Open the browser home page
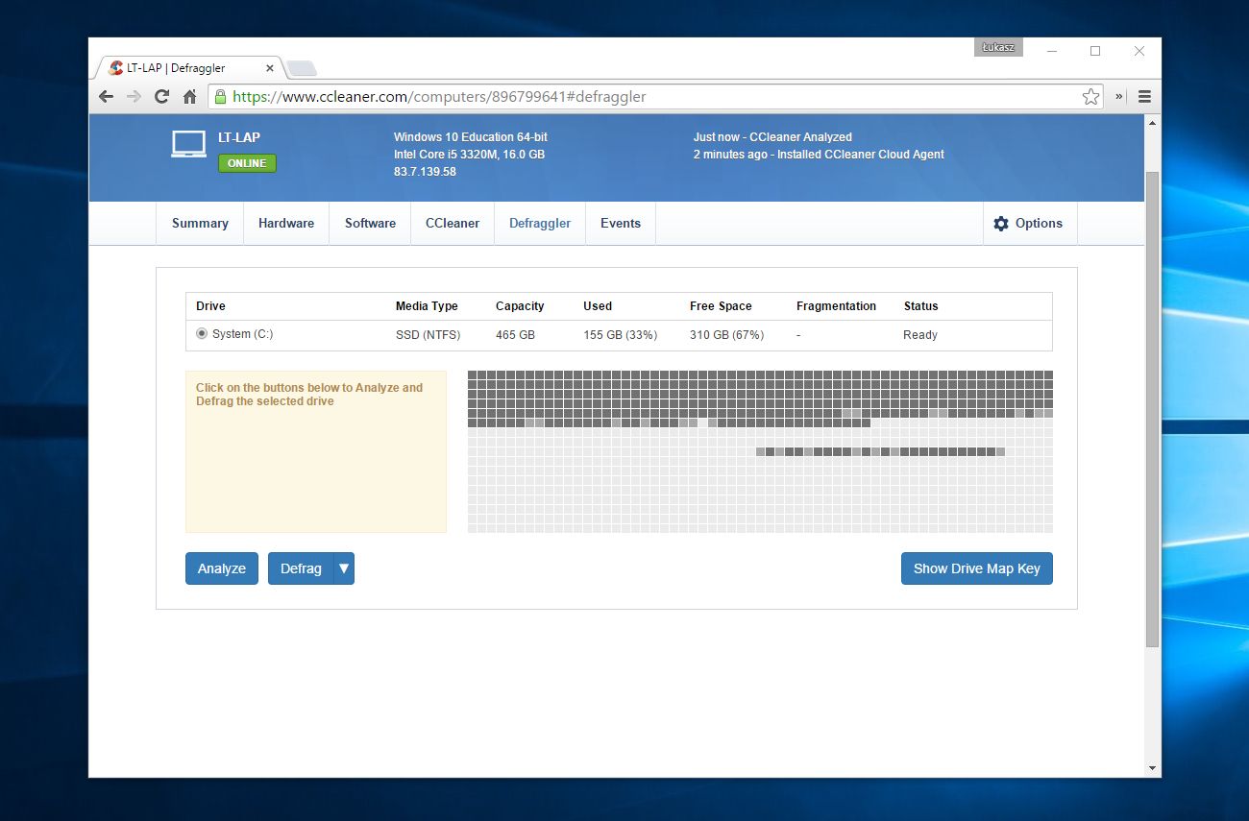Image resolution: width=1249 pixels, height=821 pixels. tap(189, 97)
